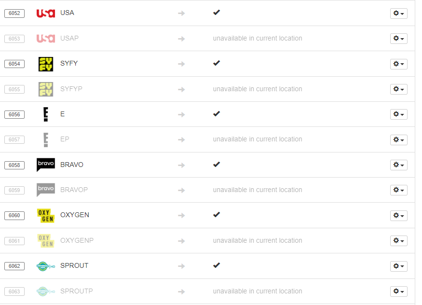Click the Oxygen channel logo

pyautogui.click(x=46, y=215)
